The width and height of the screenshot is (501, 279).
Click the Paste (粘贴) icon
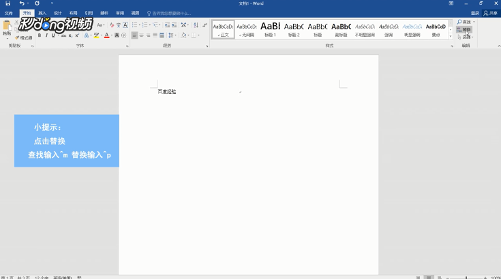(7, 25)
